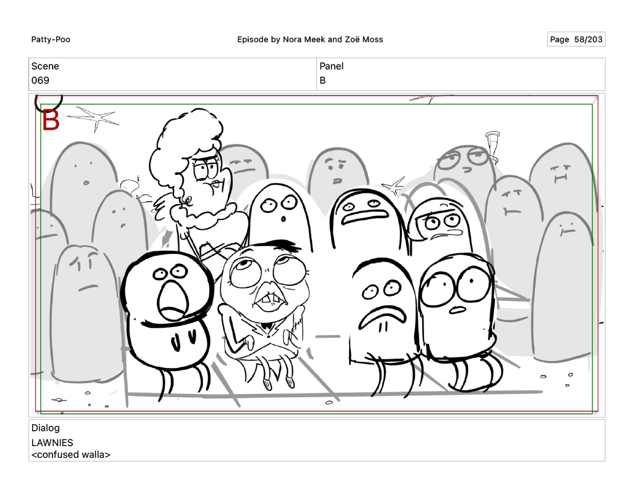Click the large red B in the drawing corner
Viewport: 634px width, 490px height.
pyautogui.click(x=51, y=120)
